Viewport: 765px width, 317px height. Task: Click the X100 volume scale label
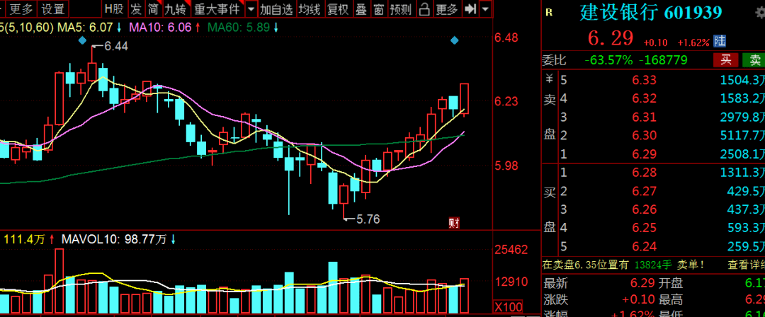click(509, 307)
